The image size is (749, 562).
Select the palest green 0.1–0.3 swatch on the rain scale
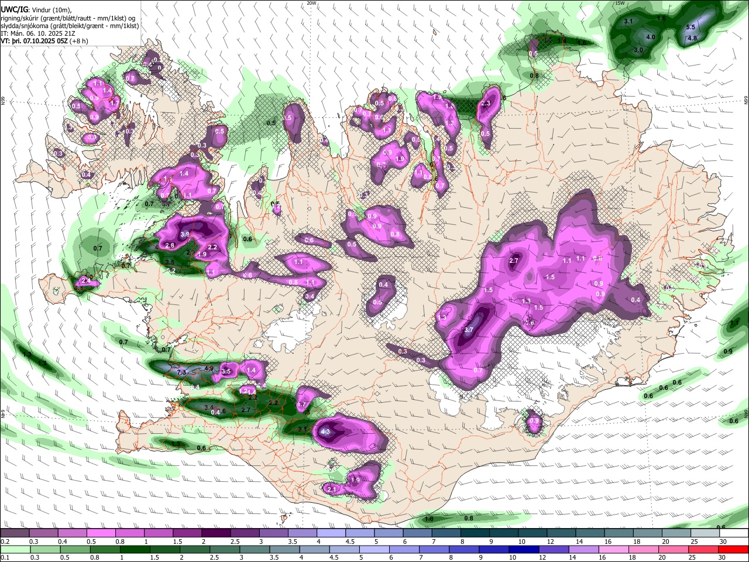click(x=16, y=550)
